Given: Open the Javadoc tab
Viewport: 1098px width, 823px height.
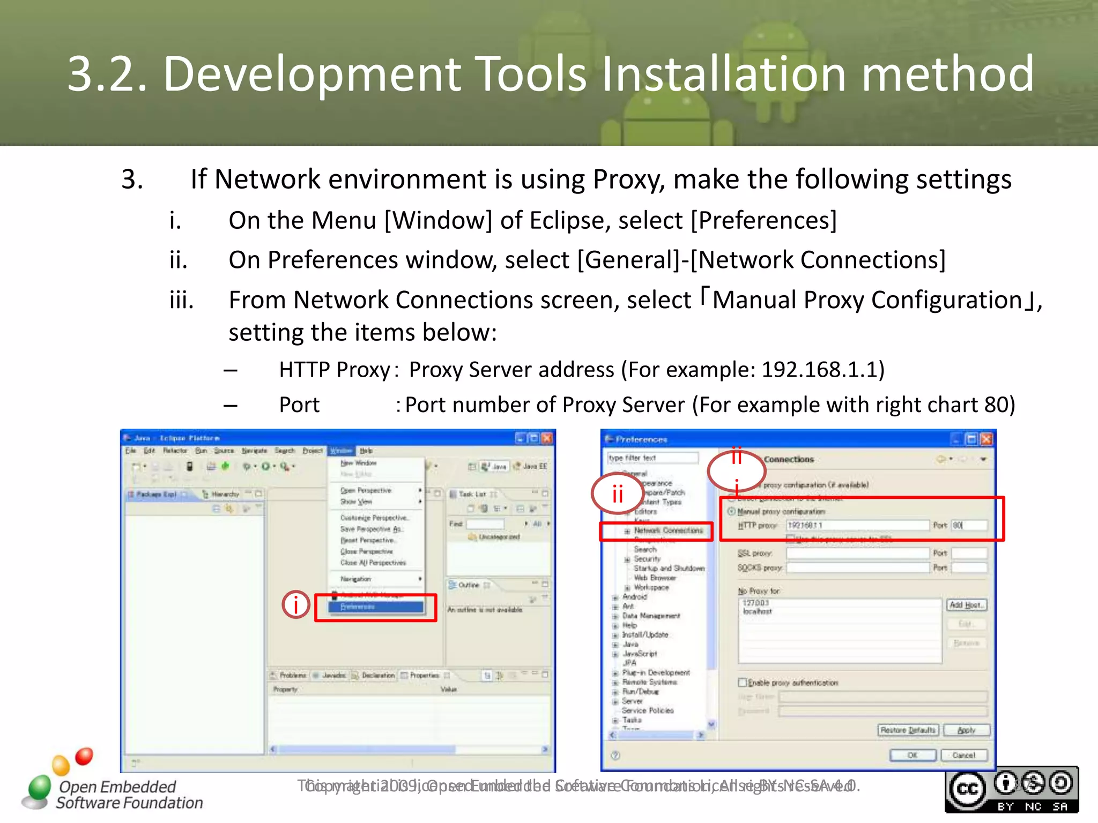Looking at the screenshot, I should 330,675.
